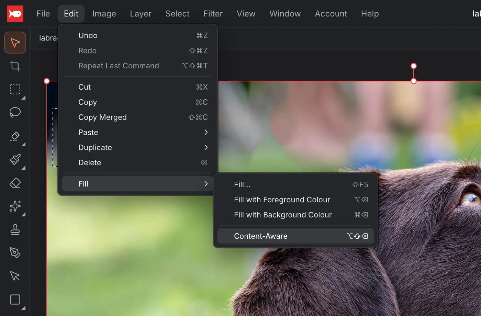Open the Window menu
Viewport: 481px width, 316px height.
click(285, 14)
